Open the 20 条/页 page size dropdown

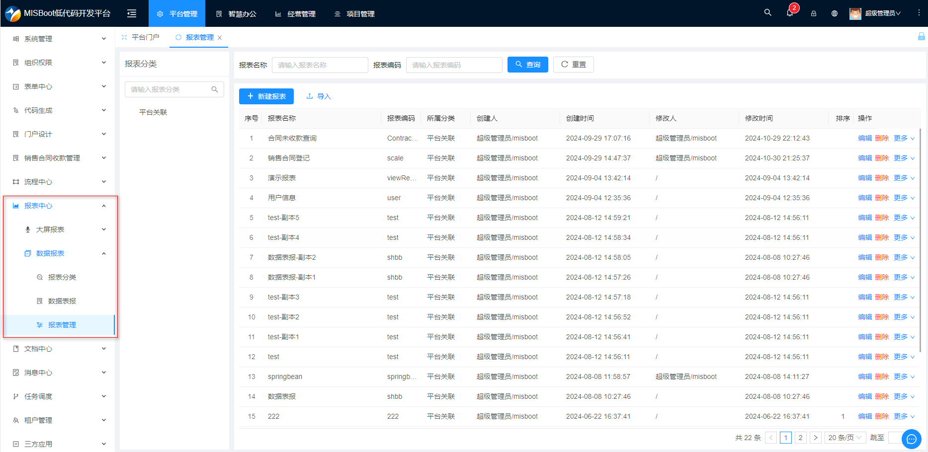point(845,438)
